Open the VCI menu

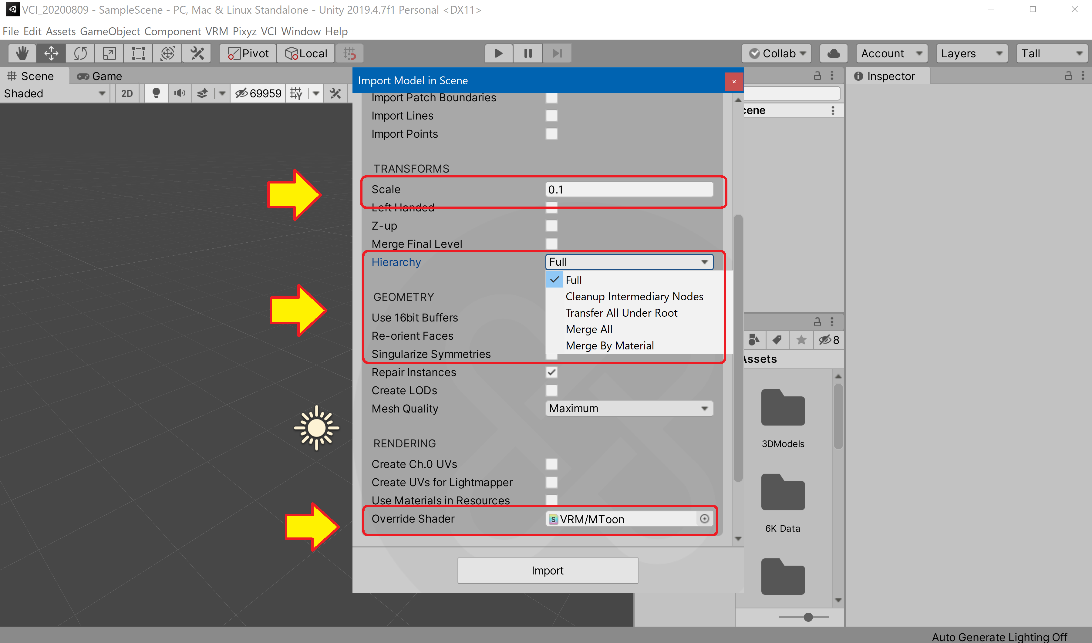269,31
